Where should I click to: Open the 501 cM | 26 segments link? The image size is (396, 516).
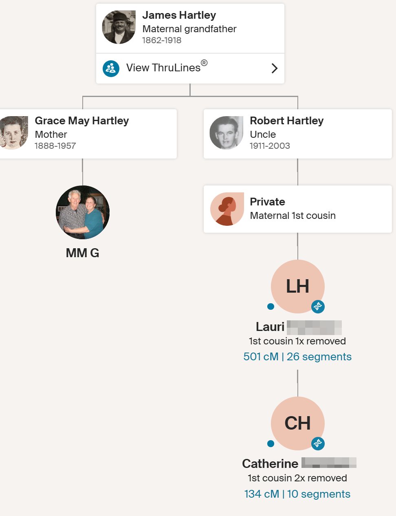tap(297, 357)
